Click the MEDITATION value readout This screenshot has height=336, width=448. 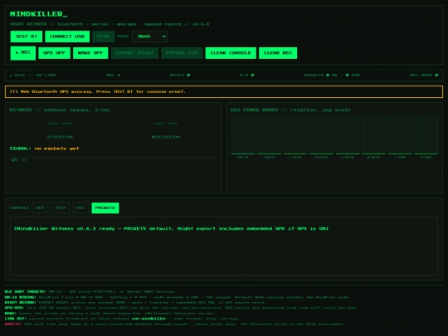point(166,124)
